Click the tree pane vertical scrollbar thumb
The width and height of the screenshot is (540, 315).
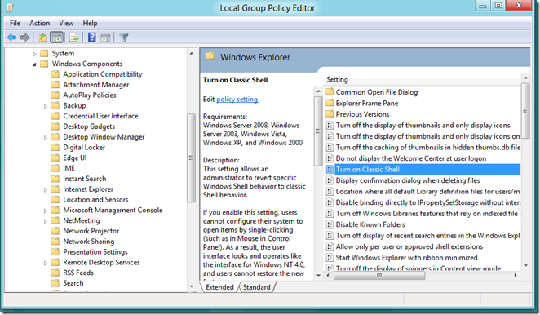coord(191,157)
